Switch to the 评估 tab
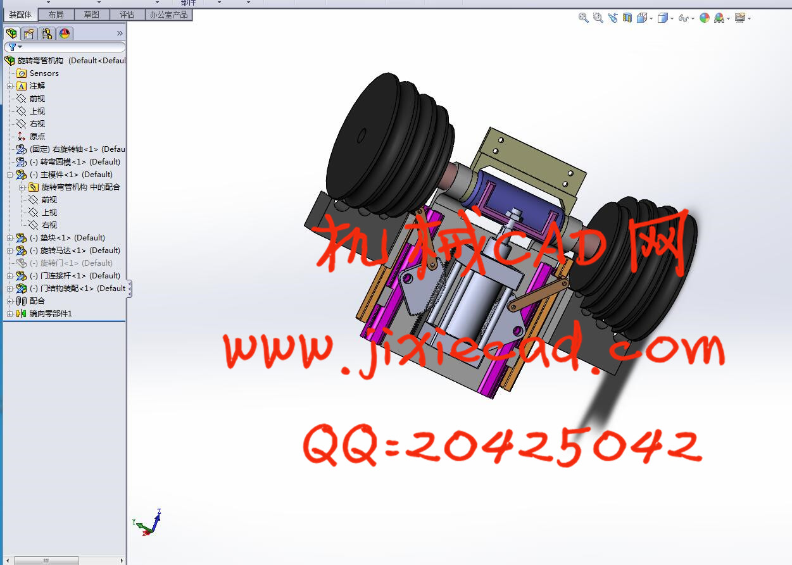Viewport: 792px width, 565px height. 127,15
